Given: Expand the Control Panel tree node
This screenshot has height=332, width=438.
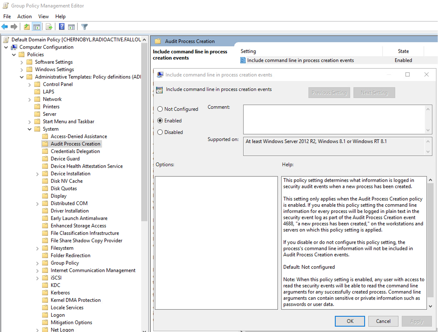Looking at the screenshot, I should [x=30, y=85].
